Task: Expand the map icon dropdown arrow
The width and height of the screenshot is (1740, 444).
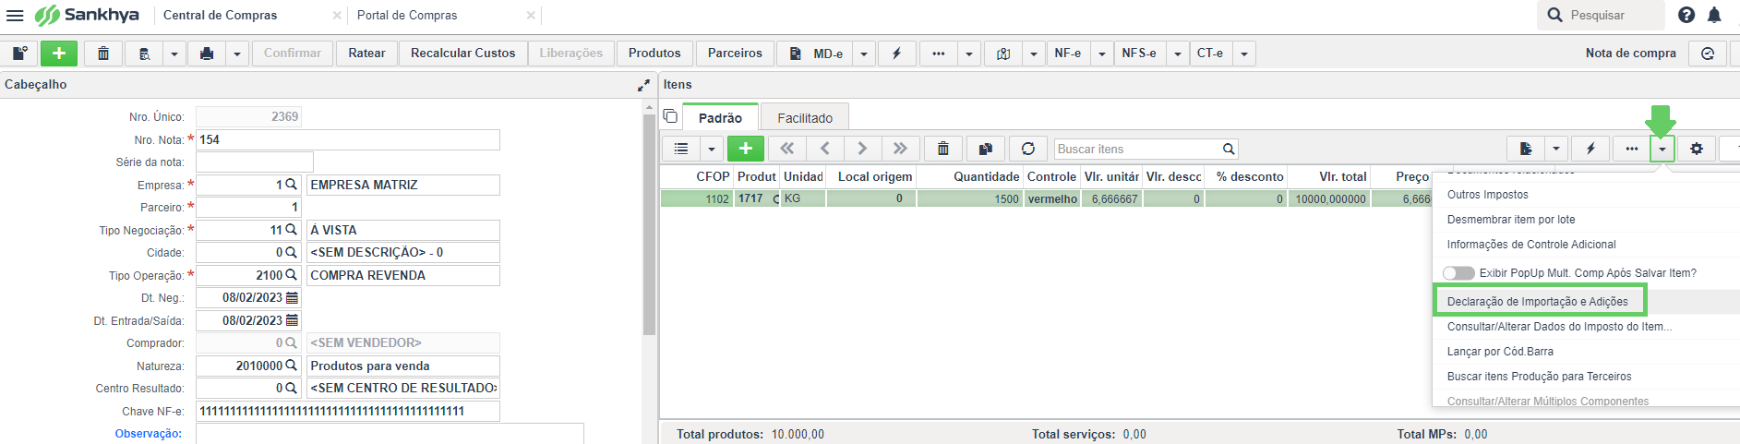Action: coord(1034,54)
